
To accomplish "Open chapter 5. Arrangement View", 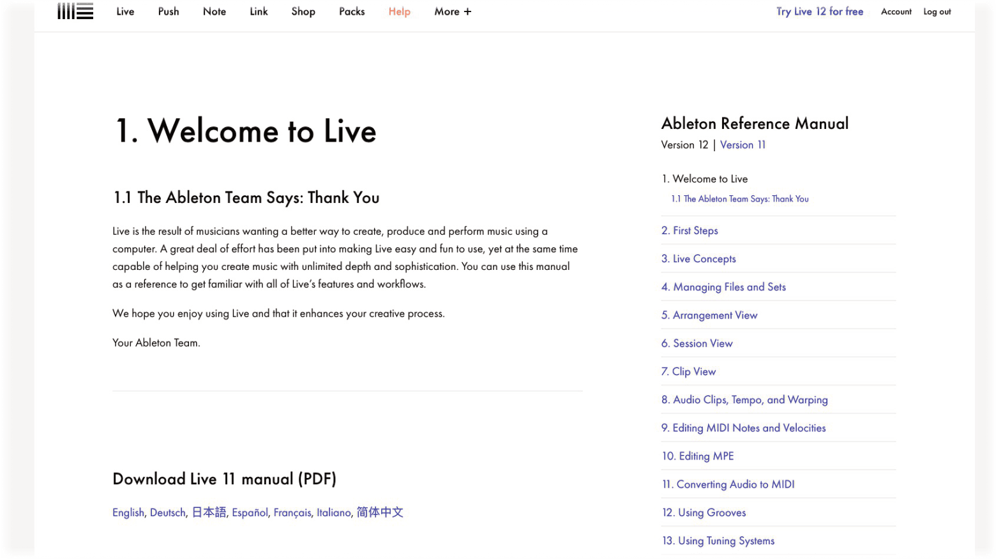I will [x=709, y=315].
